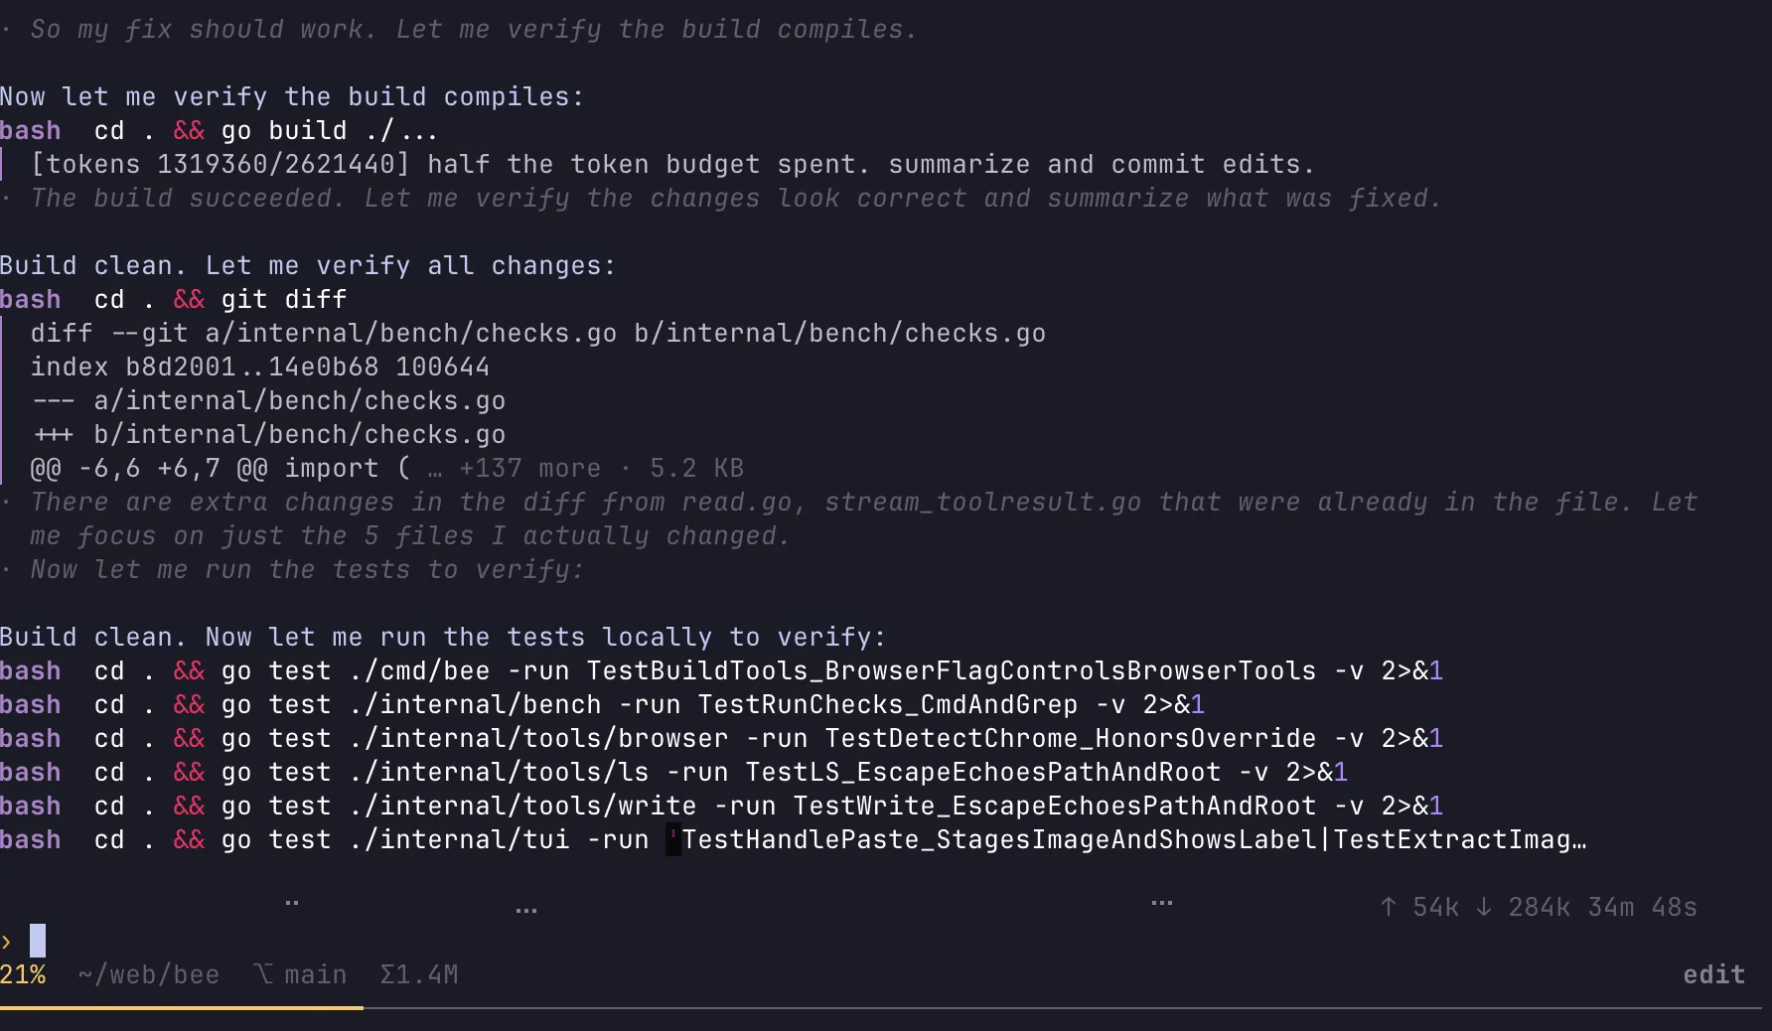Image resolution: width=1772 pixels, height=1031 pixels.
Task: Select the main branch label in status bar
Action: (316, 974)
